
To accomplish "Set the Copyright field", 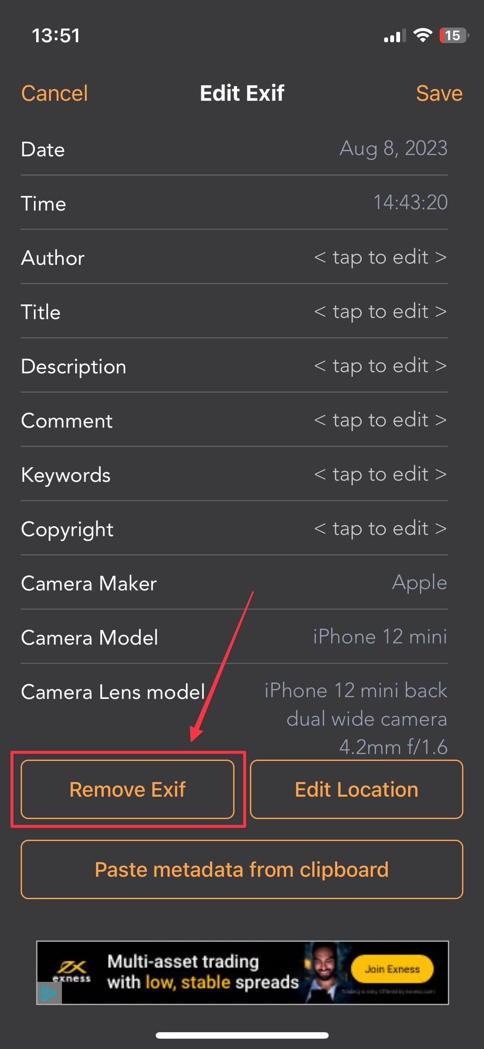I will [380, 529].
